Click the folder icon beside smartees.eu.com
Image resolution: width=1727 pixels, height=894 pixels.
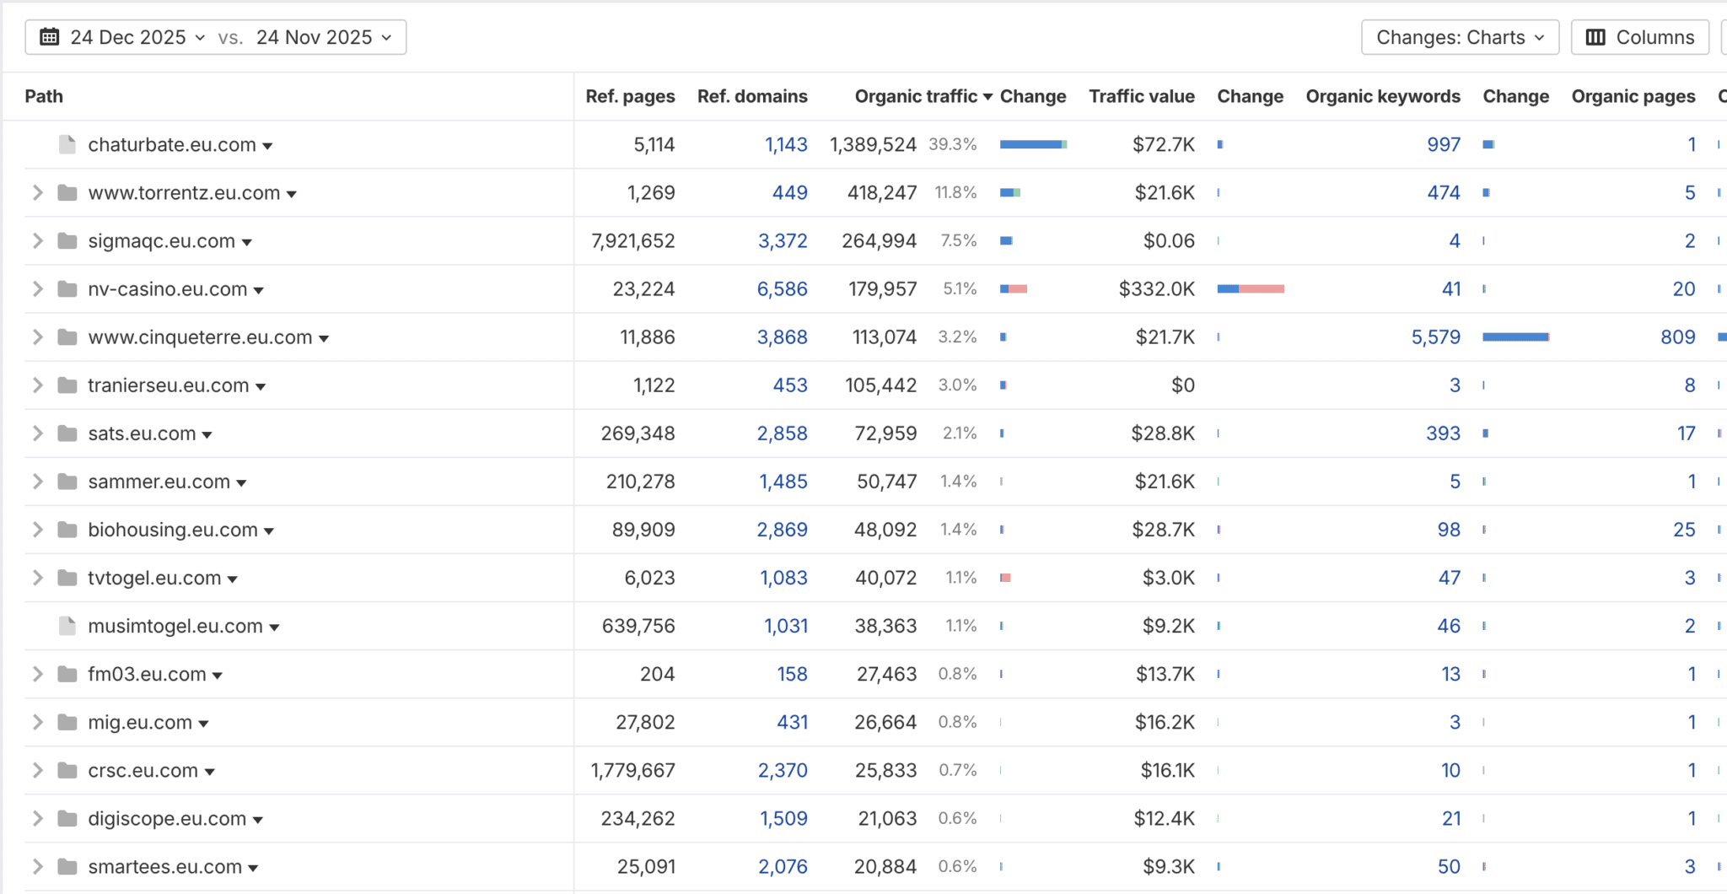(x=67, y=866)
